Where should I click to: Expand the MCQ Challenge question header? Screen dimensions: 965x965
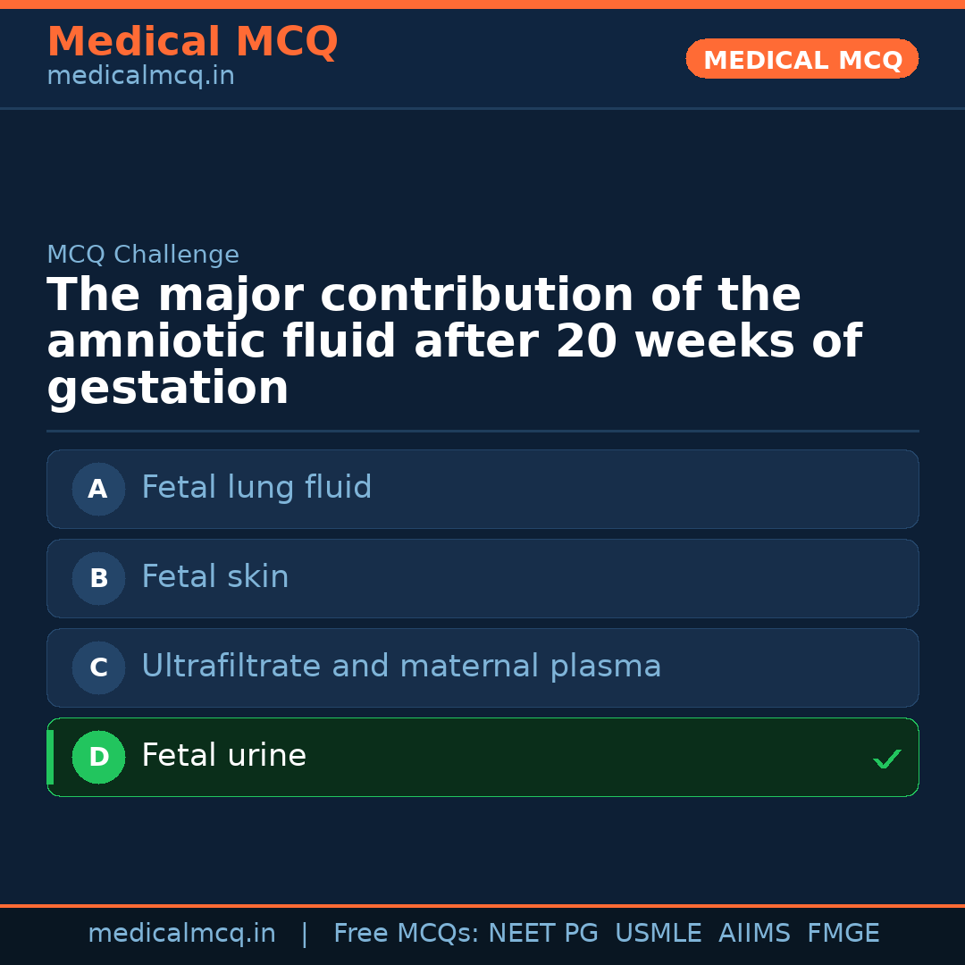(x=143, y=255)
